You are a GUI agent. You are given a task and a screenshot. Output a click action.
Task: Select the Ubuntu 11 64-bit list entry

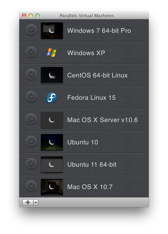tap(84, 164)
